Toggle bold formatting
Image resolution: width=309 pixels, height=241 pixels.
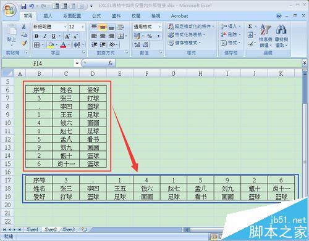[36, 36]
